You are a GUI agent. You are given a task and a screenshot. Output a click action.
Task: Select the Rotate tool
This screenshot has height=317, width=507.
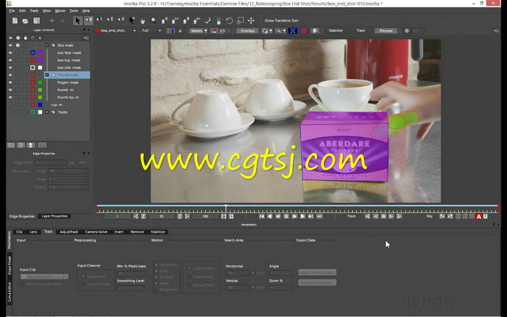pos(229,21)
